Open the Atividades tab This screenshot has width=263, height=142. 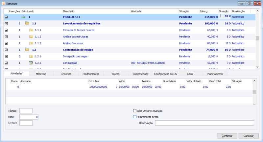click(16, 74)
